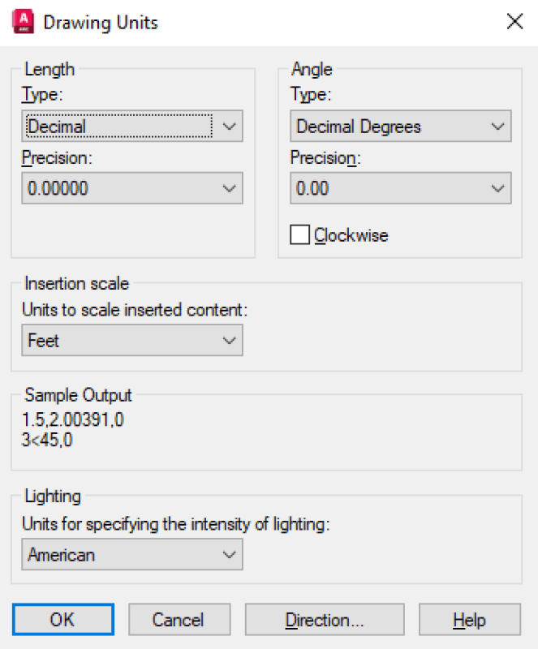
Task: Expand the Length Precision dropdown showing 0.00000
Action: tap(131, 188)
